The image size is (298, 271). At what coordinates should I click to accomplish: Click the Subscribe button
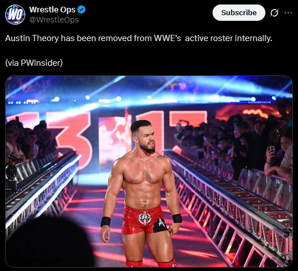tap(239, 13)
